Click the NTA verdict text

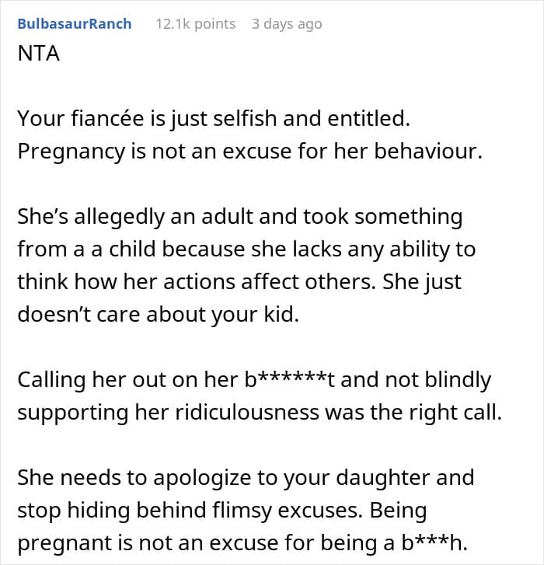(x=39, y=54)
